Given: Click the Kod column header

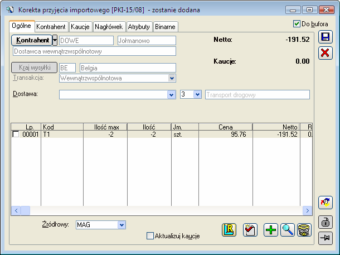Looking at the screenshot, I should click(x=62, y=127).
